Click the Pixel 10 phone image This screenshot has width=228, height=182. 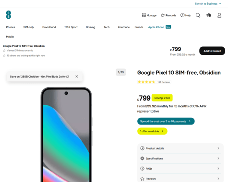[x=66, y=135]
